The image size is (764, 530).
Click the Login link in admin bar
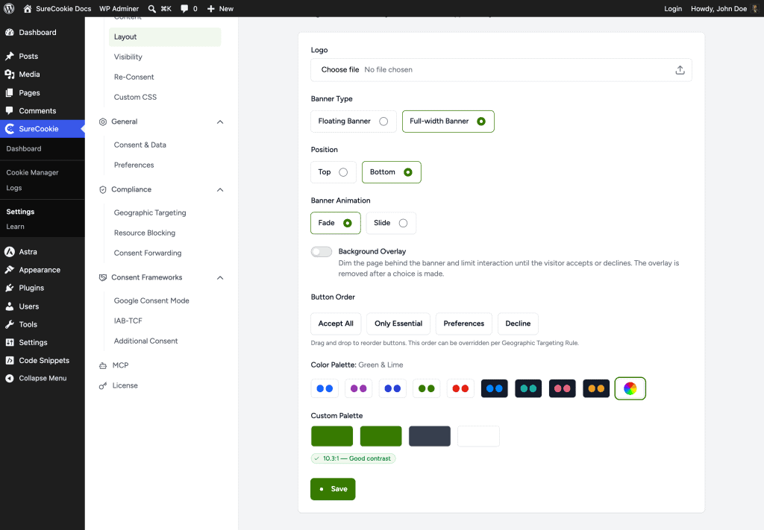673,9
